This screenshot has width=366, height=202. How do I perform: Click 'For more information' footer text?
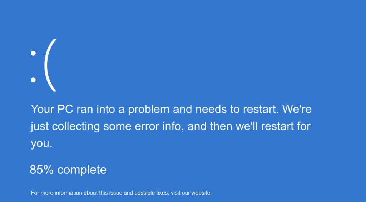pos(56,193)
